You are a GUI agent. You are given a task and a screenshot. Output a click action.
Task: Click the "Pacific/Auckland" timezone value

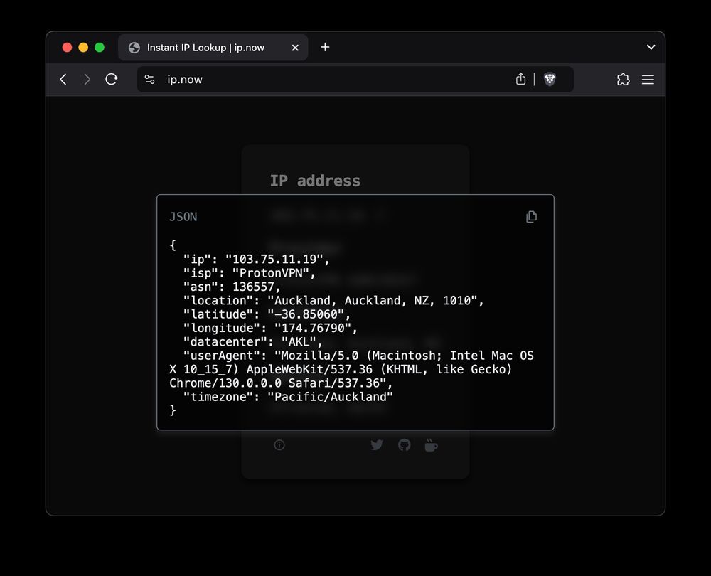click(330, 397)
